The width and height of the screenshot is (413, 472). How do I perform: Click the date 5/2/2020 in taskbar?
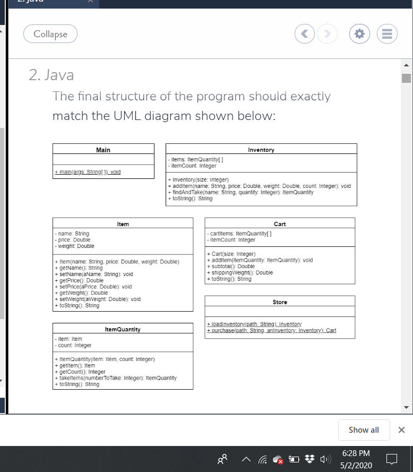[356, 466]
